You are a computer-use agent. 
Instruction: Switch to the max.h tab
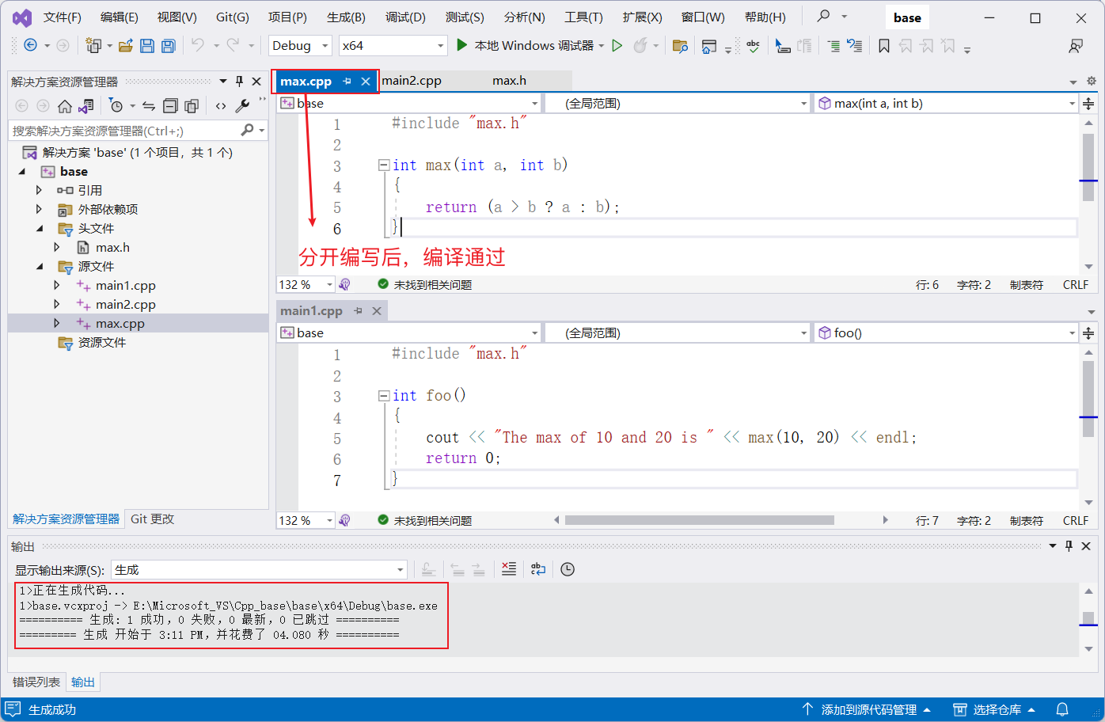tap(509, 80)
